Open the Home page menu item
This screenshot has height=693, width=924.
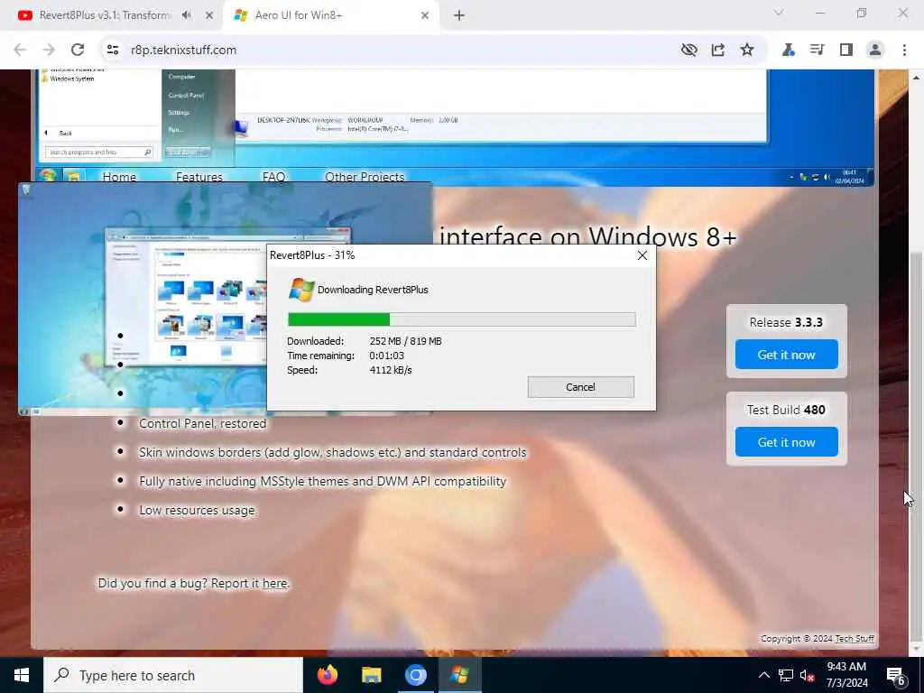click(119, 177)
